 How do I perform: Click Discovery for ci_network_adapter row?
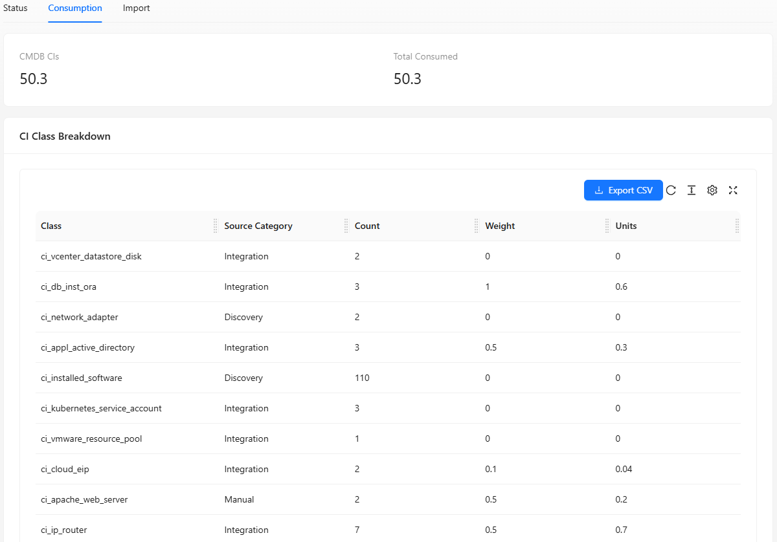243,317
